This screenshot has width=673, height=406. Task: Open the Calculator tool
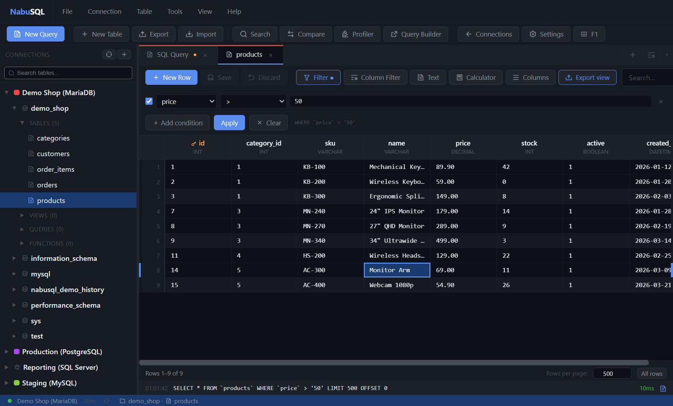pos(476,77)
